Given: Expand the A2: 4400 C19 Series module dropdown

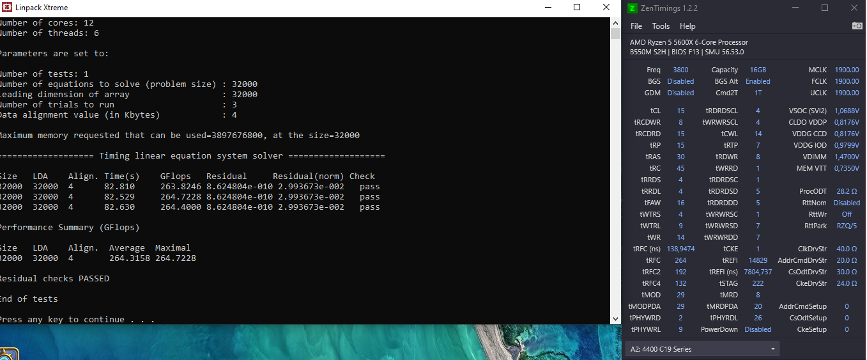Looking at the screenshot, I should (x=702, y=349).
